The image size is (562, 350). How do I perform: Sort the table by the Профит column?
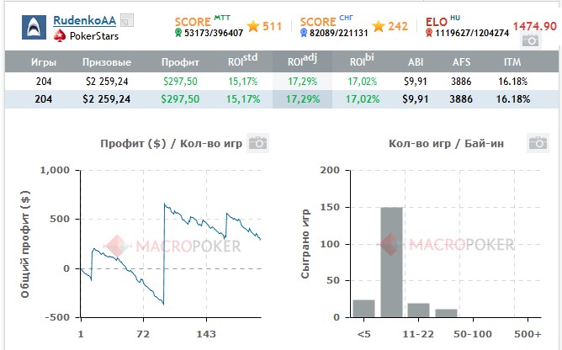click(183, 62)
